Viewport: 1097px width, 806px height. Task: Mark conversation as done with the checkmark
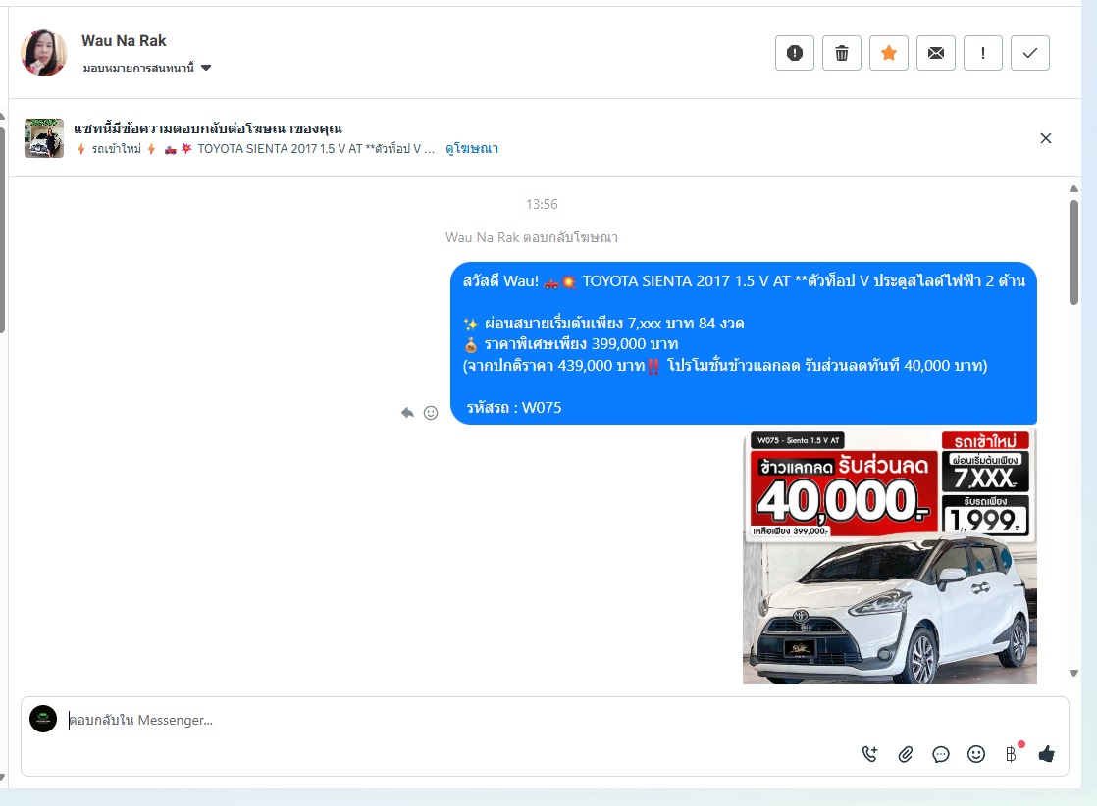pos(1030,53)
